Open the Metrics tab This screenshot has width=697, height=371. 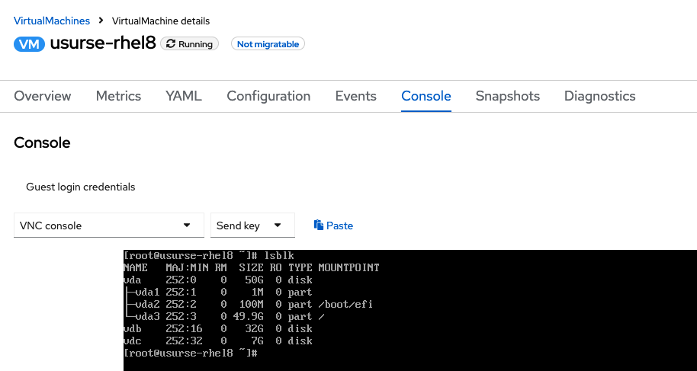click(x=118, y=96)
